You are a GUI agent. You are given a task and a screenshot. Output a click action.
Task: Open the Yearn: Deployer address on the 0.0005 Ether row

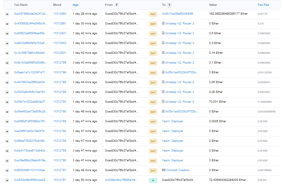172,121
